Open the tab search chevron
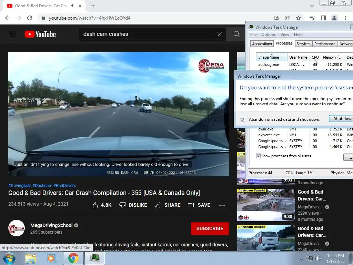 coord(312,6)
